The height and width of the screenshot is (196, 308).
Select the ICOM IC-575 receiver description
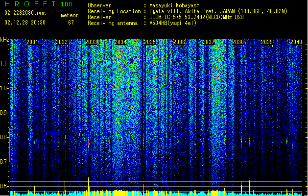point(196,17)
